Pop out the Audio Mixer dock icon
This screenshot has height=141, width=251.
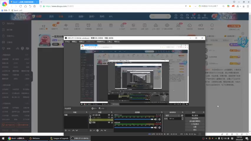tap(162, 112)
